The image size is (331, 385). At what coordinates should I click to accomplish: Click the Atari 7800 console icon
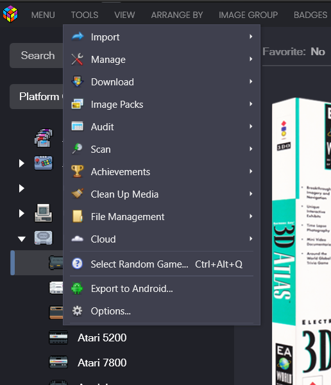pyautogui.click(x=58, y=363)
